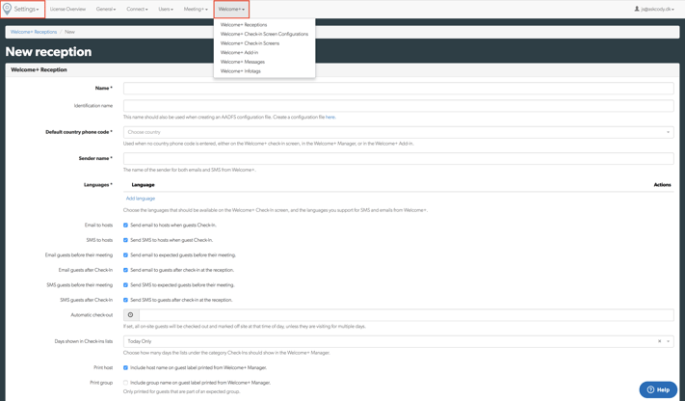Click the Automatic check-out time field
Viewport: 685px width, 401px height.
click(407, 315)
